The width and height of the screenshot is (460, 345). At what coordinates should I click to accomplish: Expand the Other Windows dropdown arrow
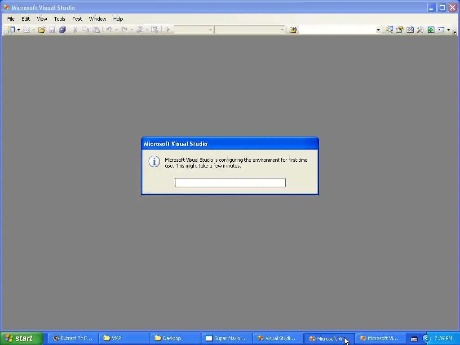coord(449,30)
